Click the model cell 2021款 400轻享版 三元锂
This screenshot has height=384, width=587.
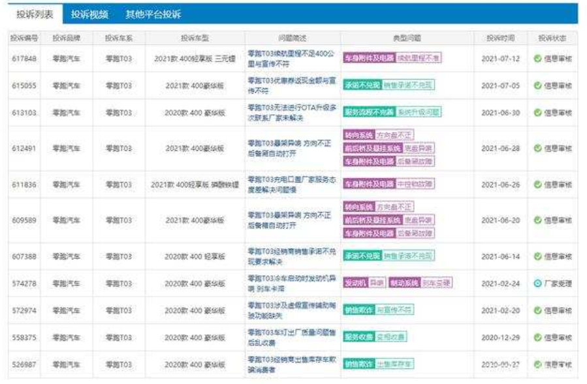(x=195, y=58)
